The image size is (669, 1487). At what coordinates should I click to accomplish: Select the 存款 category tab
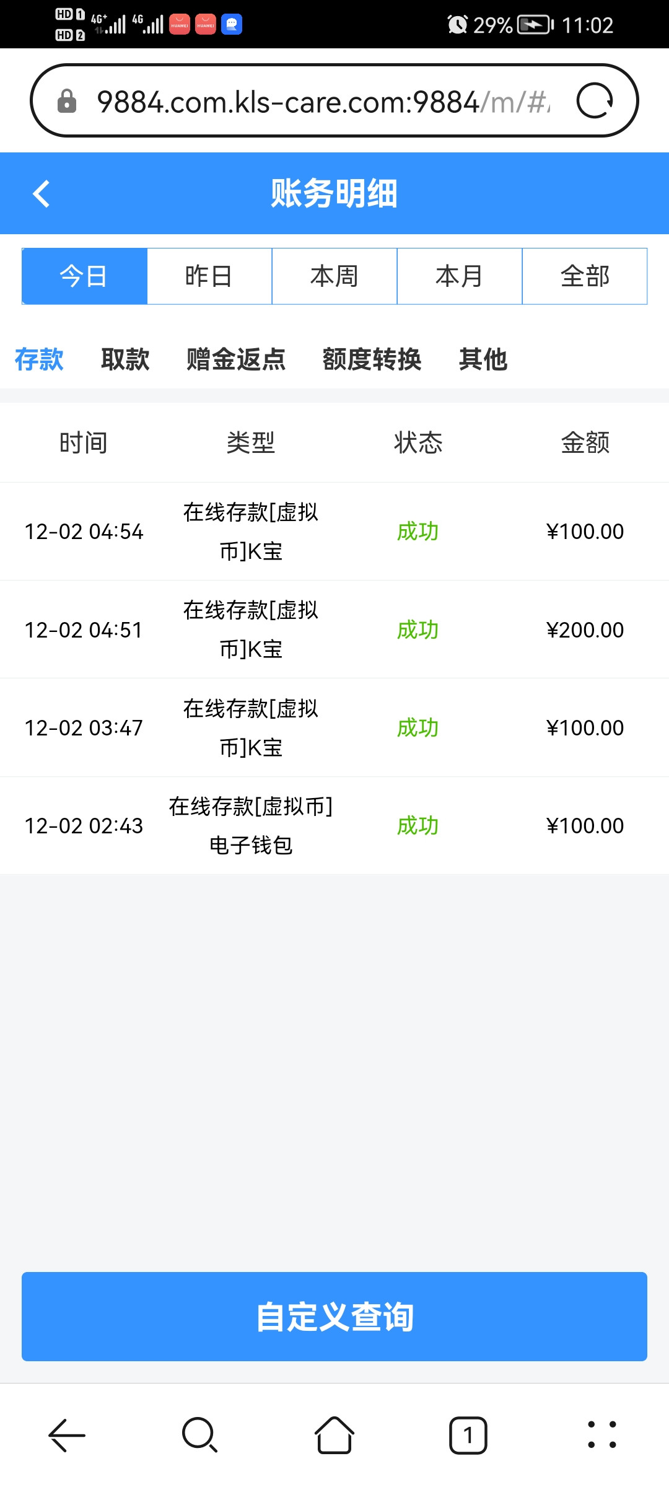tap(39, 359)
